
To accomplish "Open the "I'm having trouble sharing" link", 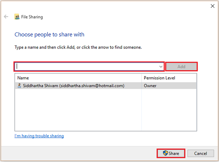I will pyautogui.click(x=39, y=136).
